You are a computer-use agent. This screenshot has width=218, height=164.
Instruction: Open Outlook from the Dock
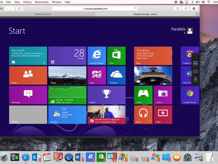pyautogui.click(x=37, y=157)
